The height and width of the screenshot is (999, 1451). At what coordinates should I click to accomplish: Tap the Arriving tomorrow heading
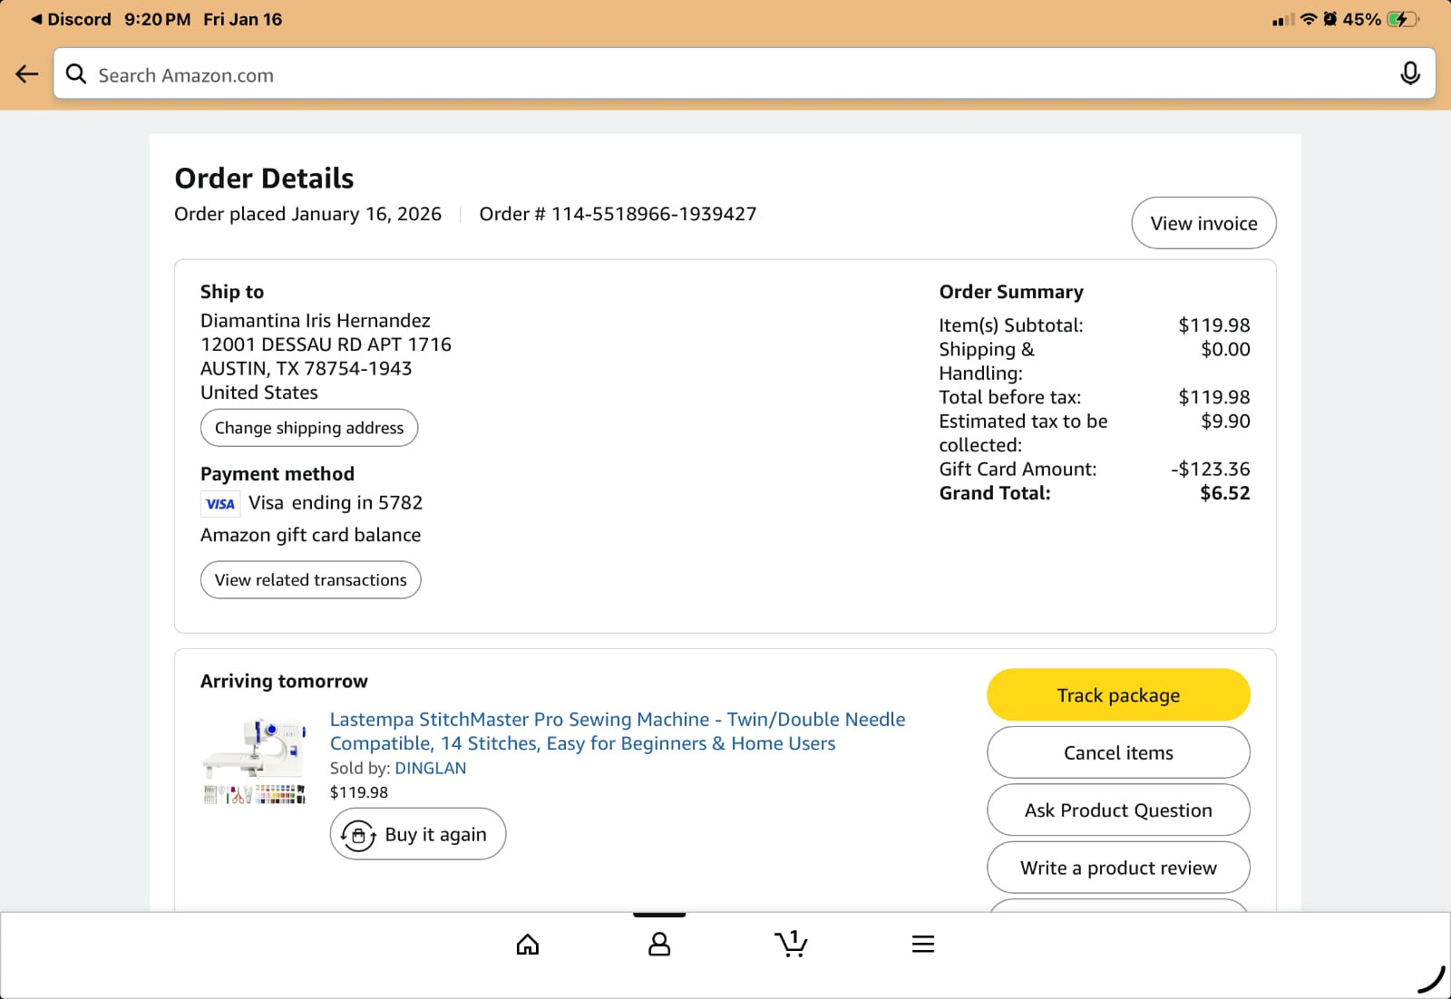point(284,682)
